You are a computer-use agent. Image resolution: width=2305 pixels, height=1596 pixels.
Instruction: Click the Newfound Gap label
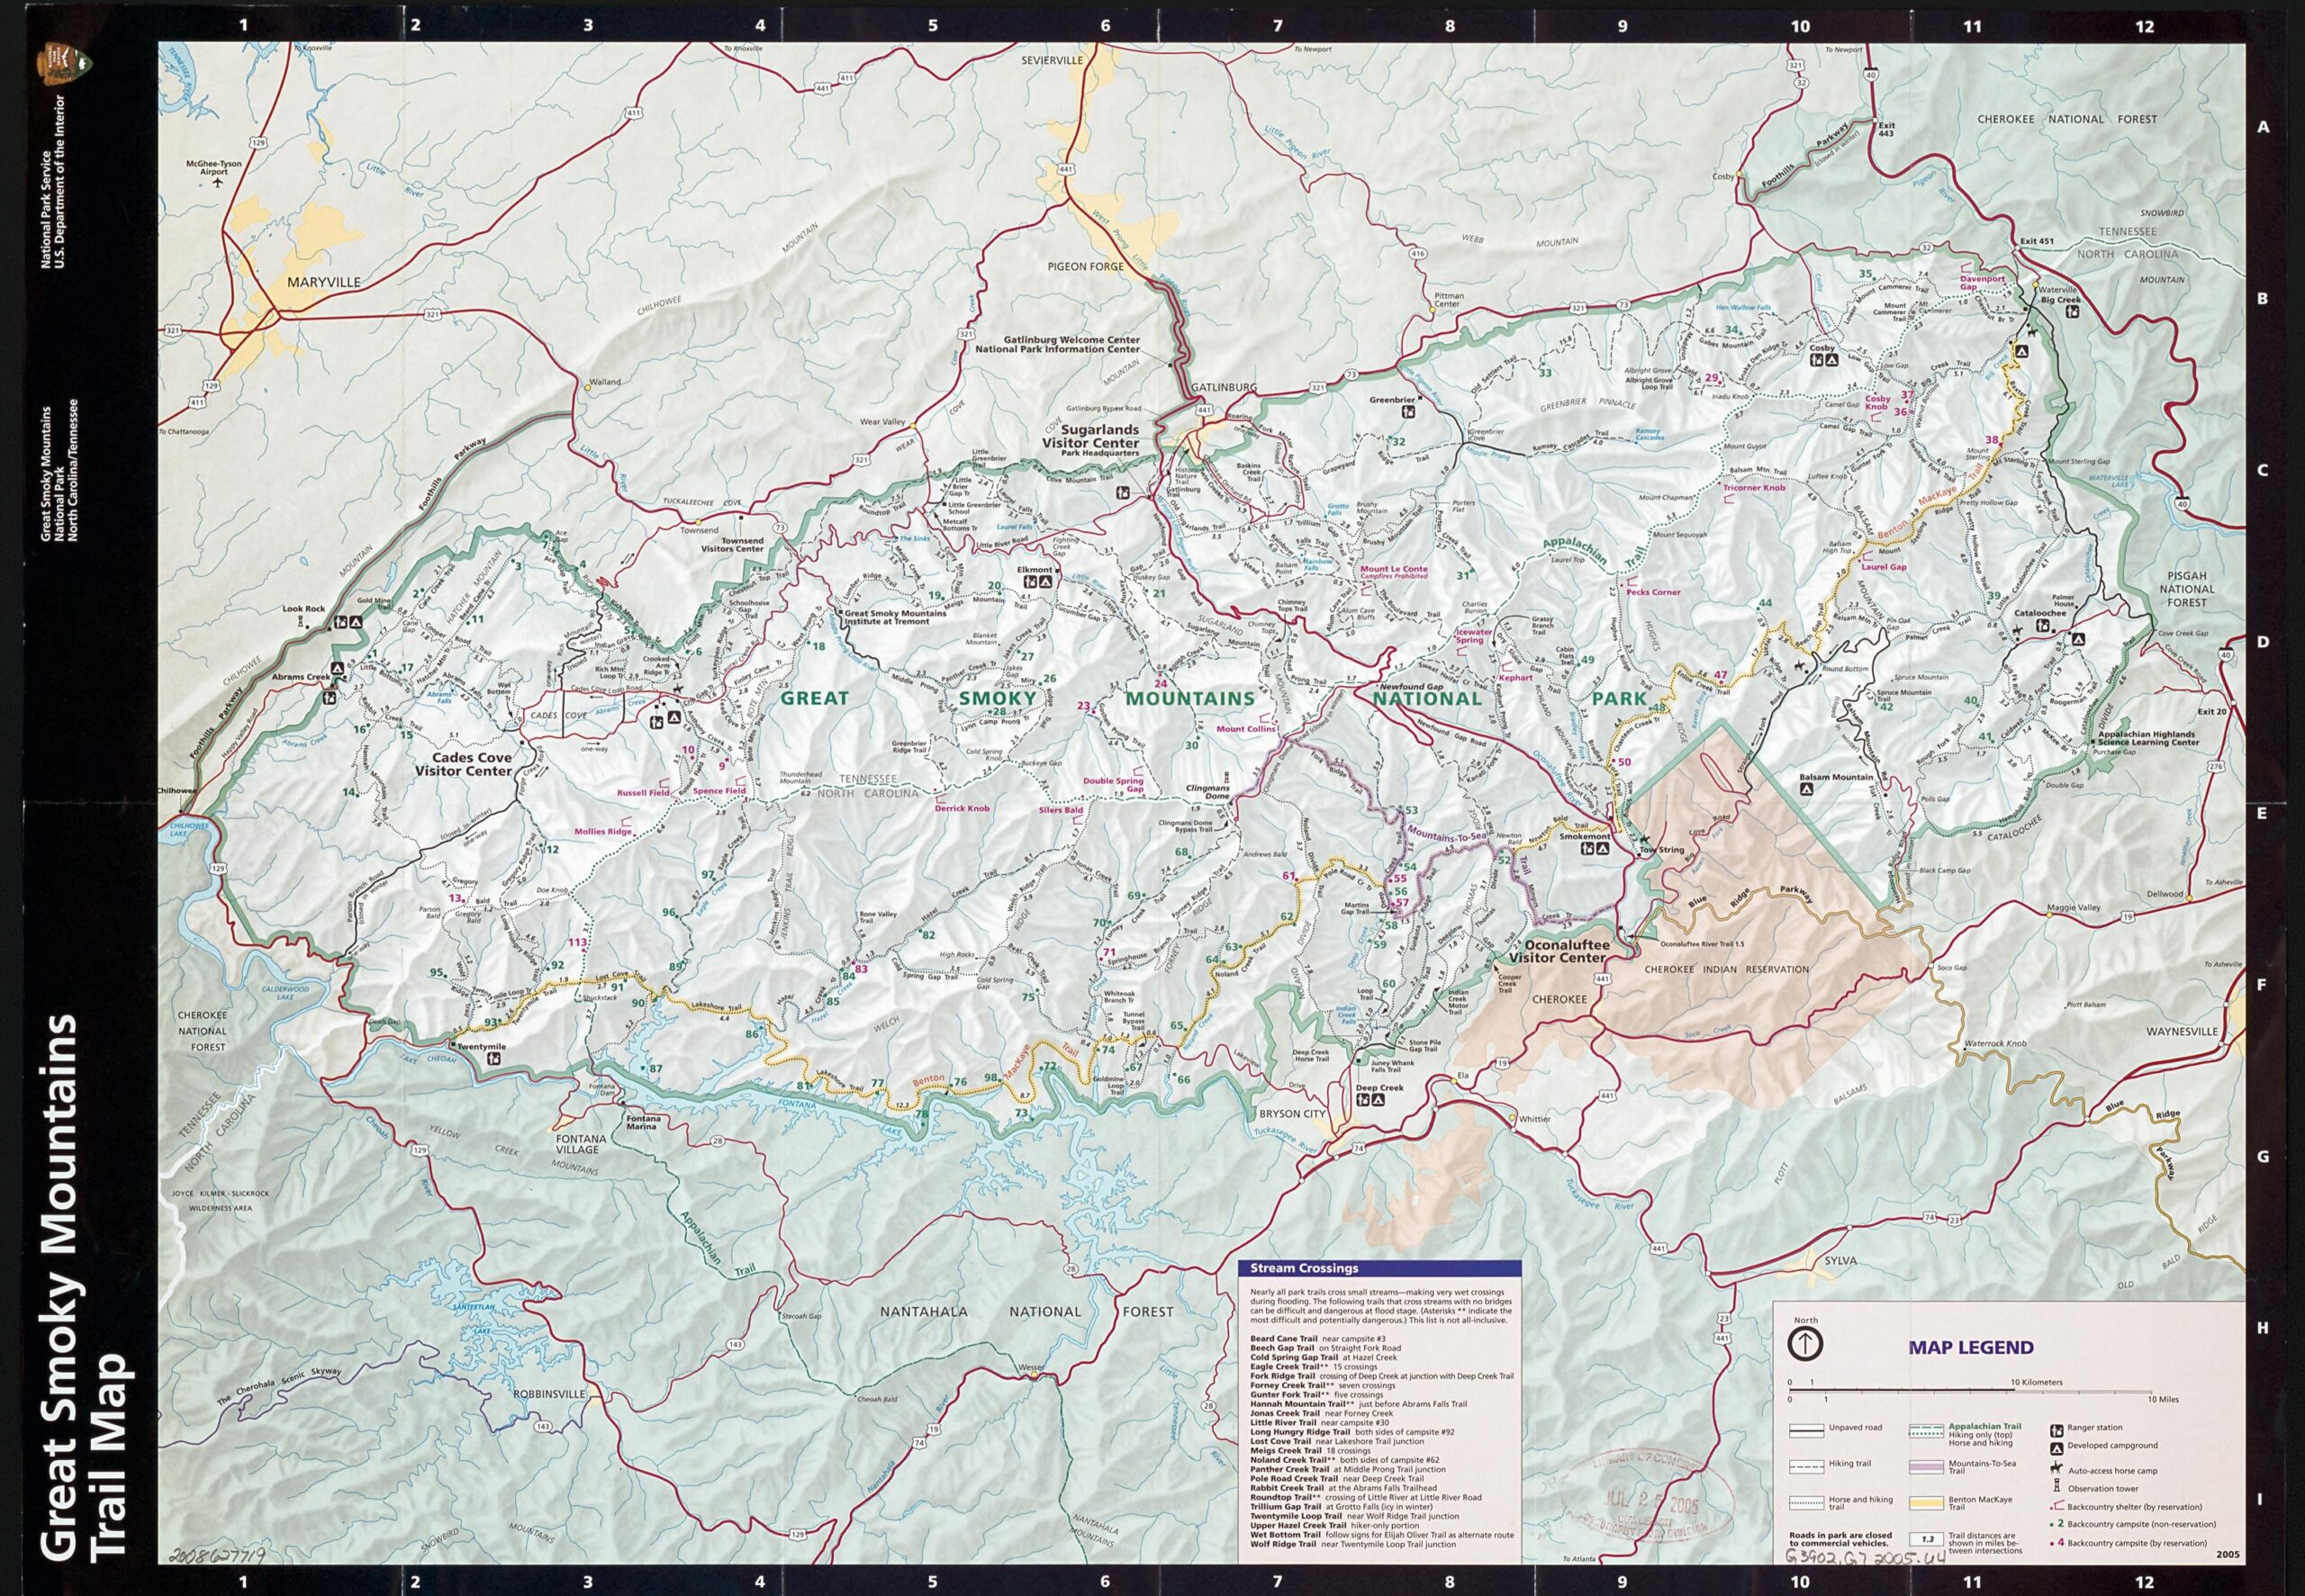(1410, 689)
